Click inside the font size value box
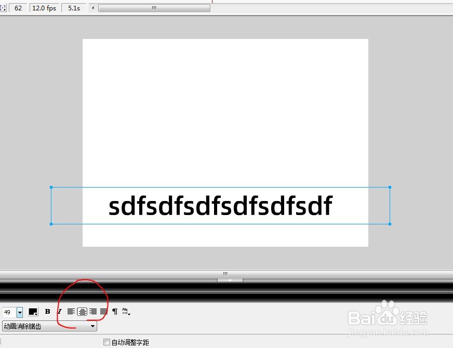This screenshot has height=348, width=453. pos(8,312)
